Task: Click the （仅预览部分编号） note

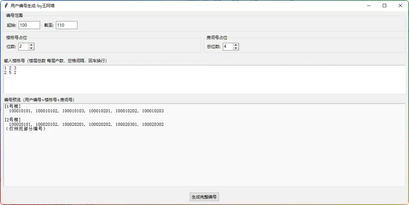Action: pyautogui.click(x=26, y=129)
